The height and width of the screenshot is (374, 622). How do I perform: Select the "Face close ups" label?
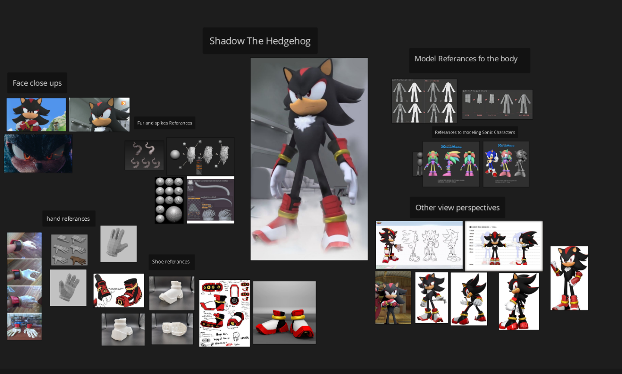point(37,83)
